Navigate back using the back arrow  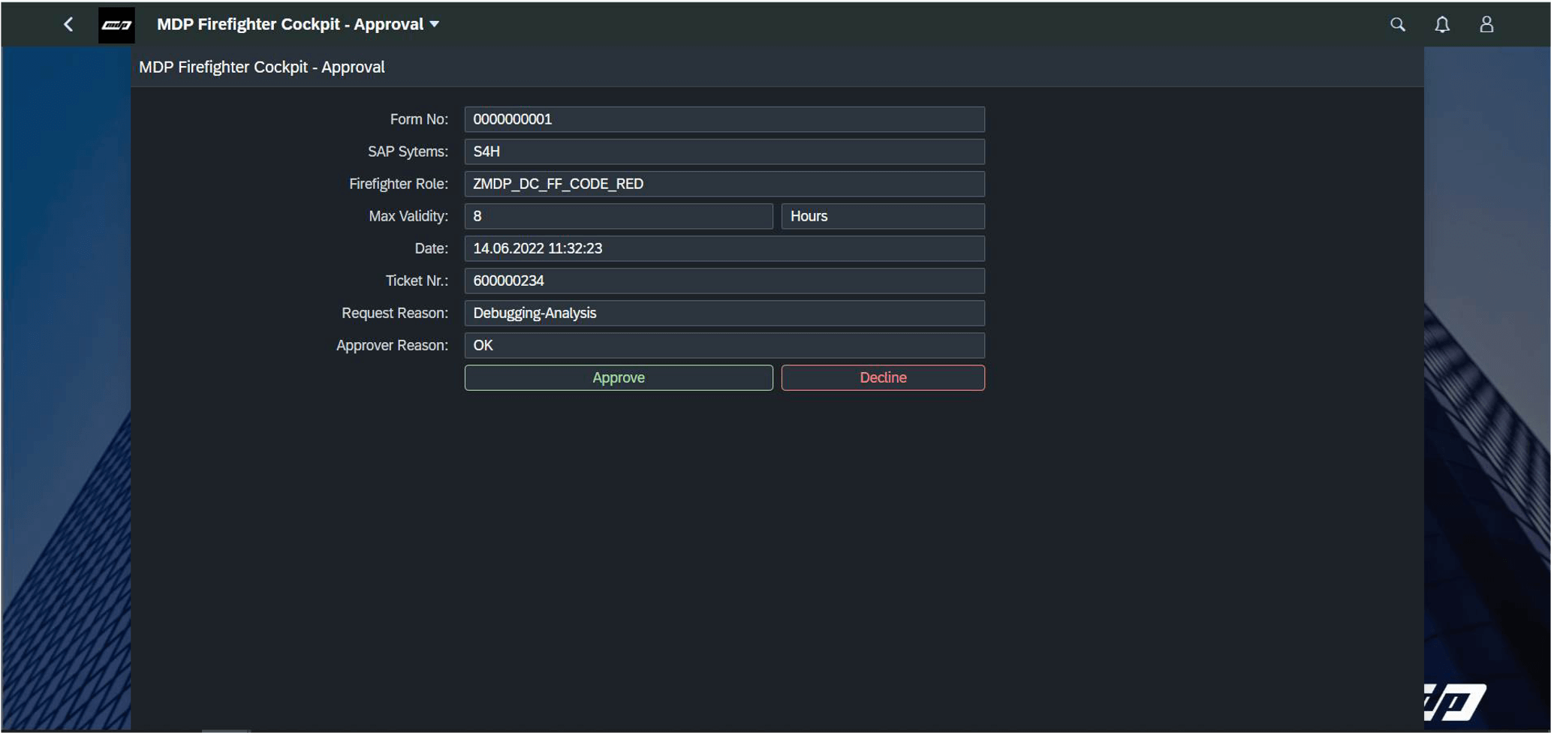68,24
